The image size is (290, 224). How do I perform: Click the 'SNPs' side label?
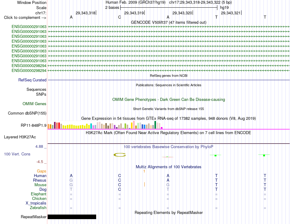click(x=41, y=94)
